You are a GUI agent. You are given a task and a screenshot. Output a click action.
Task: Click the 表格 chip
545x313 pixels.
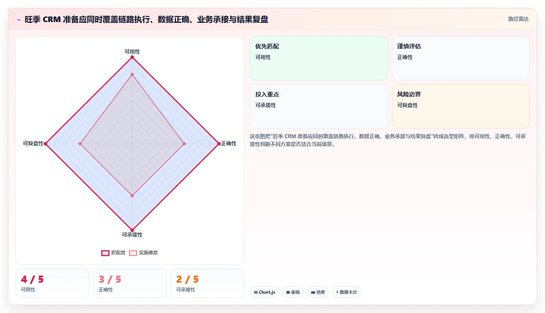(x=293, y=292)
